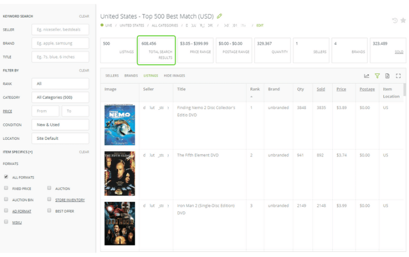
Task: Check the MSKU checkbox
Action: (6, 222)
